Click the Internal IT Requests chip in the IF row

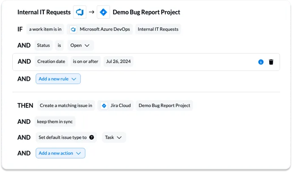click(158, 29)
